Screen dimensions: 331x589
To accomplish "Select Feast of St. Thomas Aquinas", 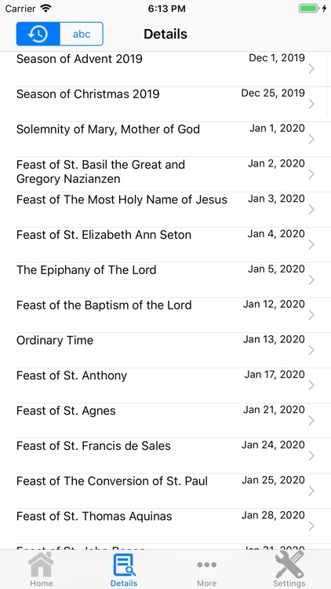I will click(x=165, y=526).
